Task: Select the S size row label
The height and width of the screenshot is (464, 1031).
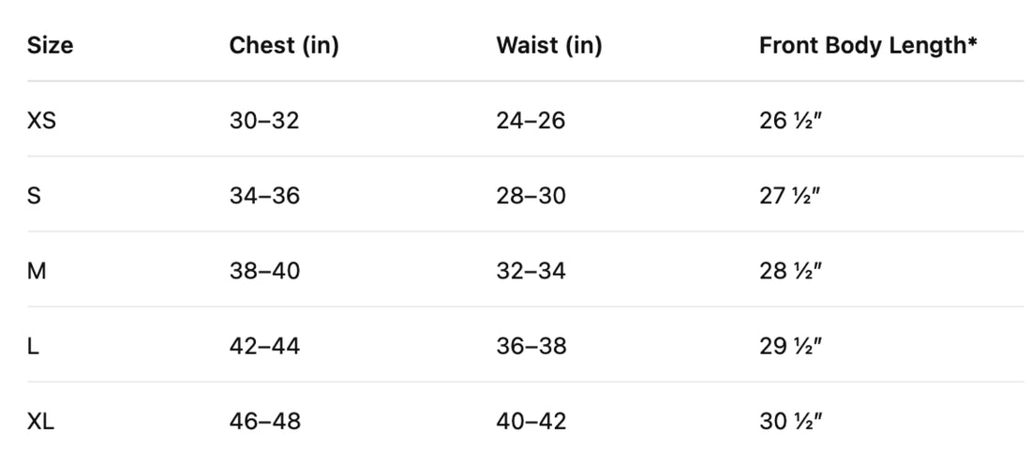Action: pyautogui.click(x=35, y=196)
